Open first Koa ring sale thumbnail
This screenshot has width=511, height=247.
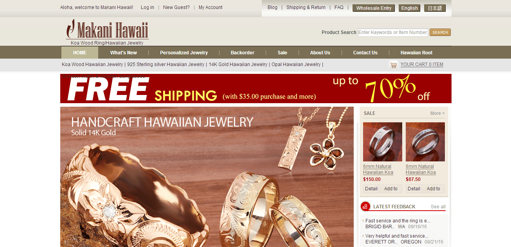(x=383, y=142)
